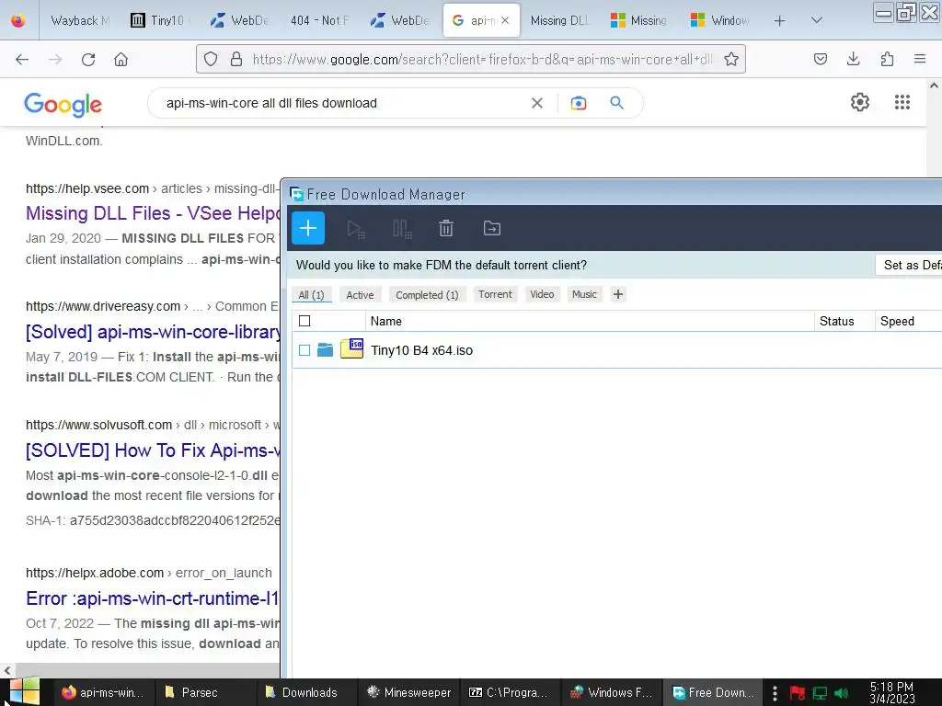The width and height of the screenshot is (942, 706).
Task: Select the All (1) filter in FDM
Action: pos(311,295)
